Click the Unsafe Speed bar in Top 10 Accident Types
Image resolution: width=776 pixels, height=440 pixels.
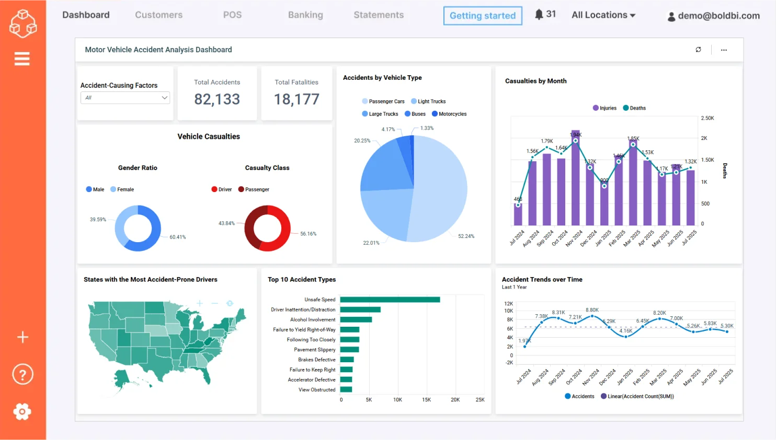click(x=391, y=300)
